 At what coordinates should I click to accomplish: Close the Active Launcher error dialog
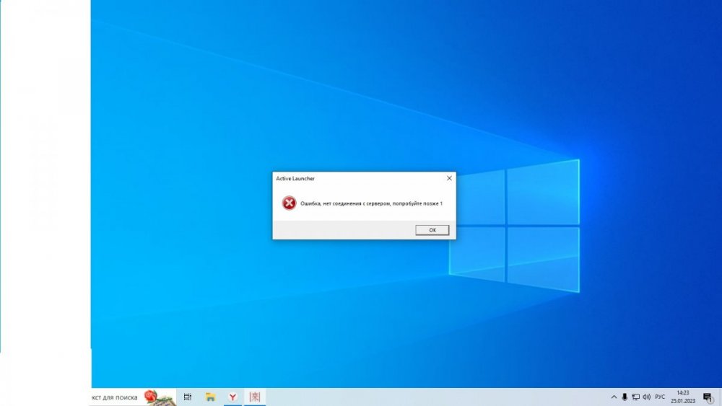coord(449,178)
